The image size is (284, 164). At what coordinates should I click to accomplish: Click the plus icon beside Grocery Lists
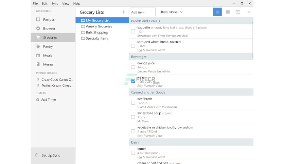pos(124,12)
